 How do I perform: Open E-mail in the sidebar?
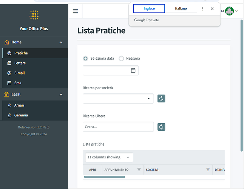pos(35,73)
